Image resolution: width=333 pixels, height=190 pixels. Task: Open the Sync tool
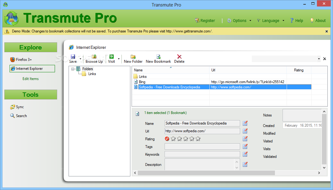tap(17, 107)
